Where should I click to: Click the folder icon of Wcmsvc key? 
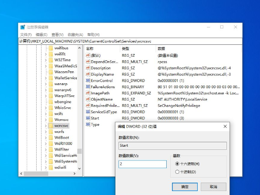(51, 120)
